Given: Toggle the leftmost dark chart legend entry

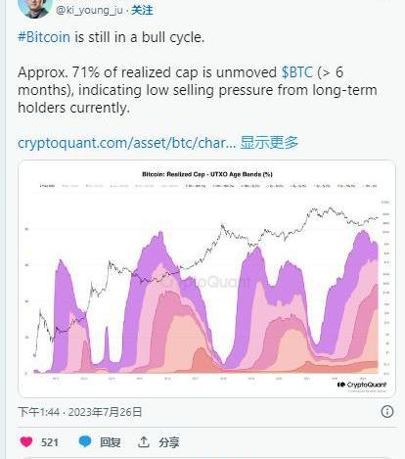Looking at the screenshot, I should point(47,186).
